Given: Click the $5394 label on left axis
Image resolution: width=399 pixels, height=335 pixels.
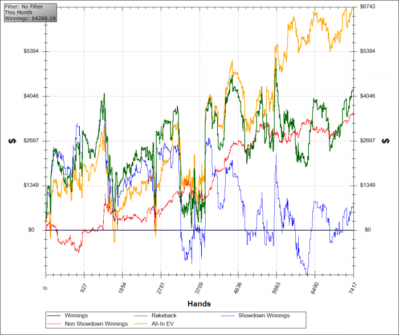Looking at the screenshot, I should 31,51.
